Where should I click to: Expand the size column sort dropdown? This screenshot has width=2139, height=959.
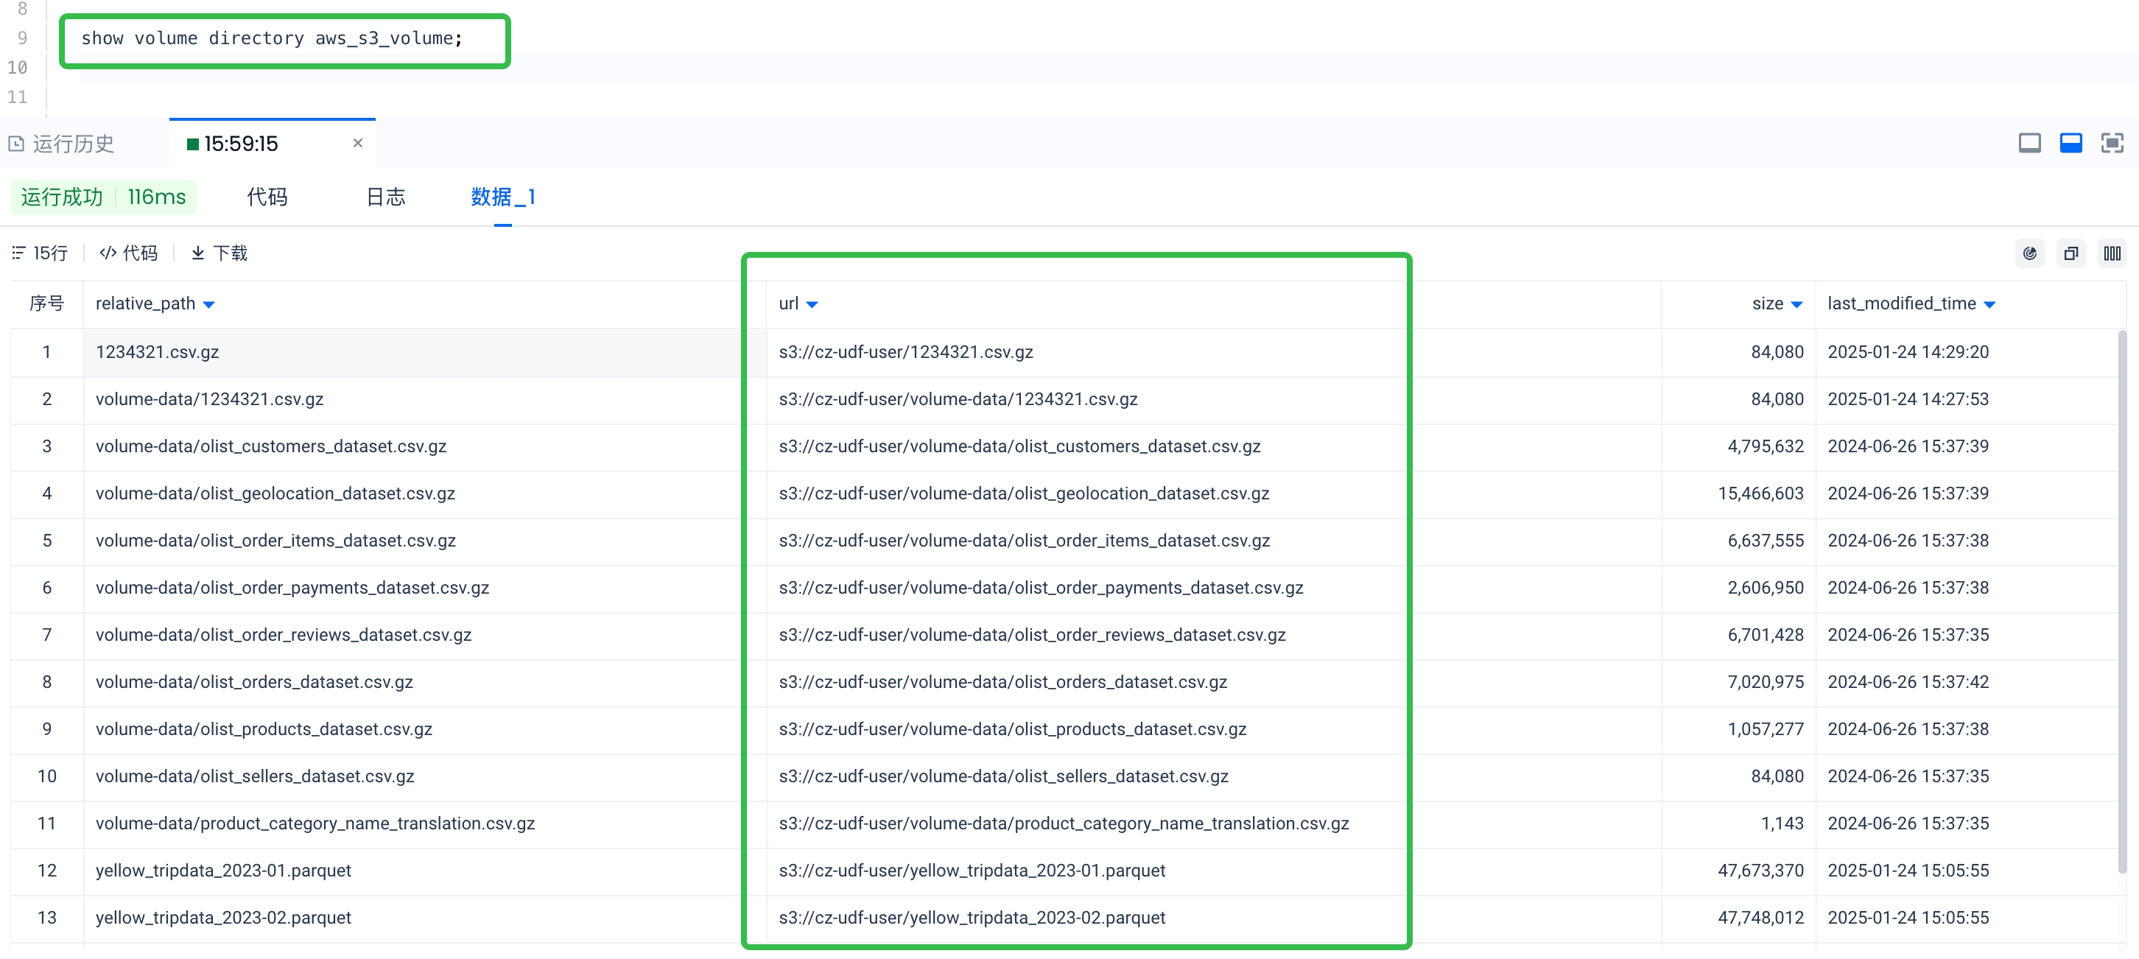[1796, 305]
